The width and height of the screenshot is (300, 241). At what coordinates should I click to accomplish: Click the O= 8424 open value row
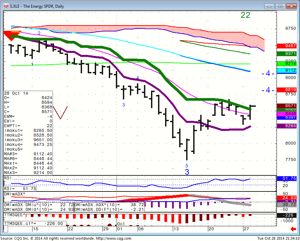pyautogui.click(x=28, y=98)
